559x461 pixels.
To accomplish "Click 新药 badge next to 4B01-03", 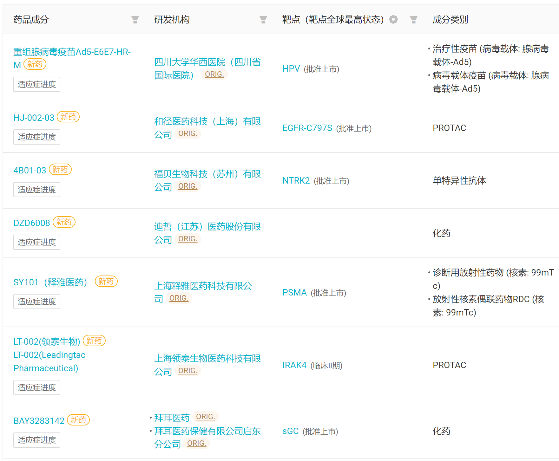I will click(x=60, y=170).
